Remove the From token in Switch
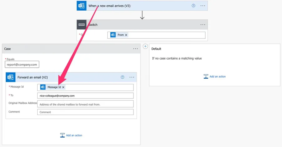282x147 pixels. (126, 35)
